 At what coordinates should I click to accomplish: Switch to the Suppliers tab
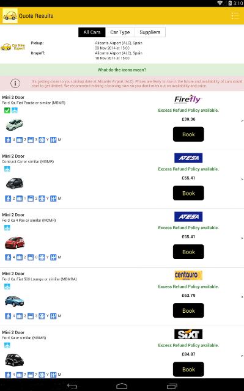[x=150, y=32]
